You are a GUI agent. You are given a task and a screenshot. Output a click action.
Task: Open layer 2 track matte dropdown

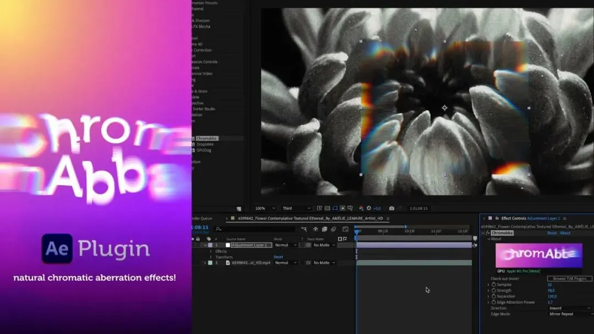pyautogui.click(x=324, y=263)
